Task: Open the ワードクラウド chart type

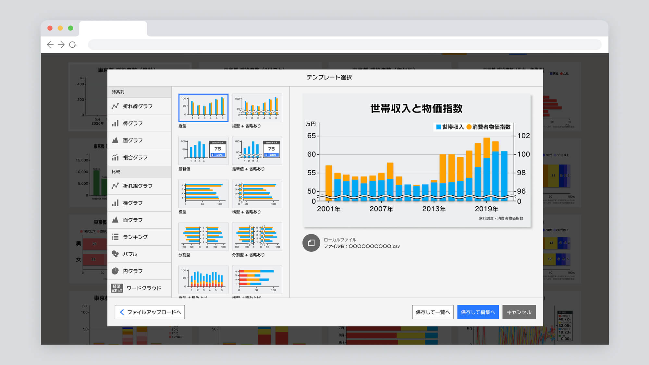Action: click(140, 288)
